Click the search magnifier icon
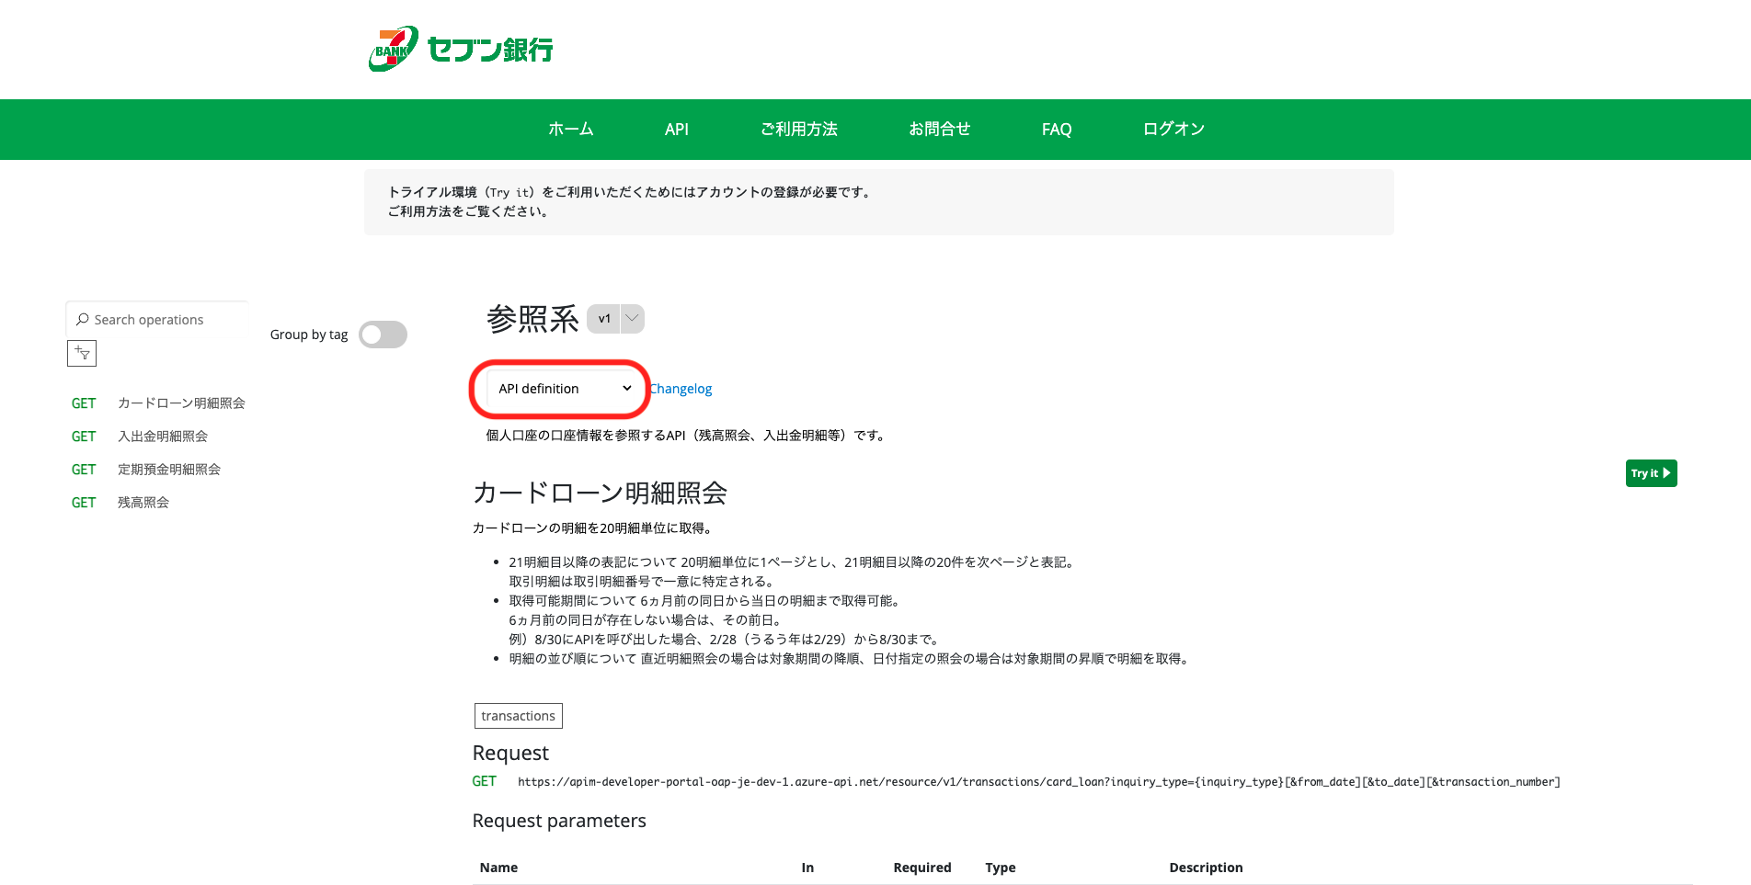This screenshot has height=885, width=1751. [x=83, y=319]
